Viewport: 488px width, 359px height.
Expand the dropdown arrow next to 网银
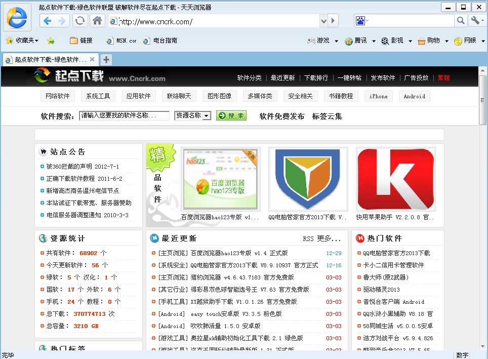(x=483, y=41)
